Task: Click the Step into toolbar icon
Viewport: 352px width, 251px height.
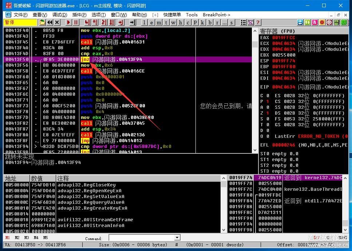Action: (x=87, y=22)
